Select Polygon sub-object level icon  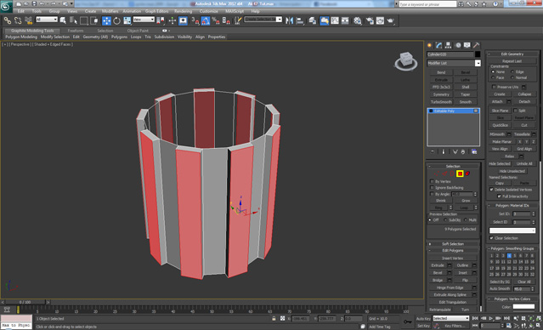click(x=460, y=174)
